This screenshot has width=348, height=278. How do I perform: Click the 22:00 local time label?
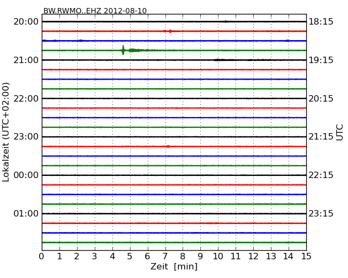pos(26,98)
